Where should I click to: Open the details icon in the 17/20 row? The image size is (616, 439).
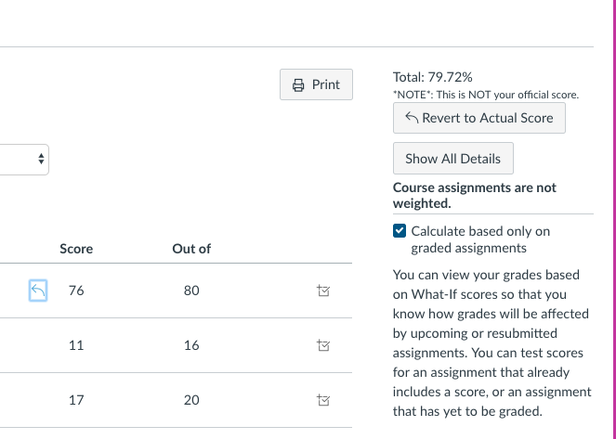click(x=323, y=400)
